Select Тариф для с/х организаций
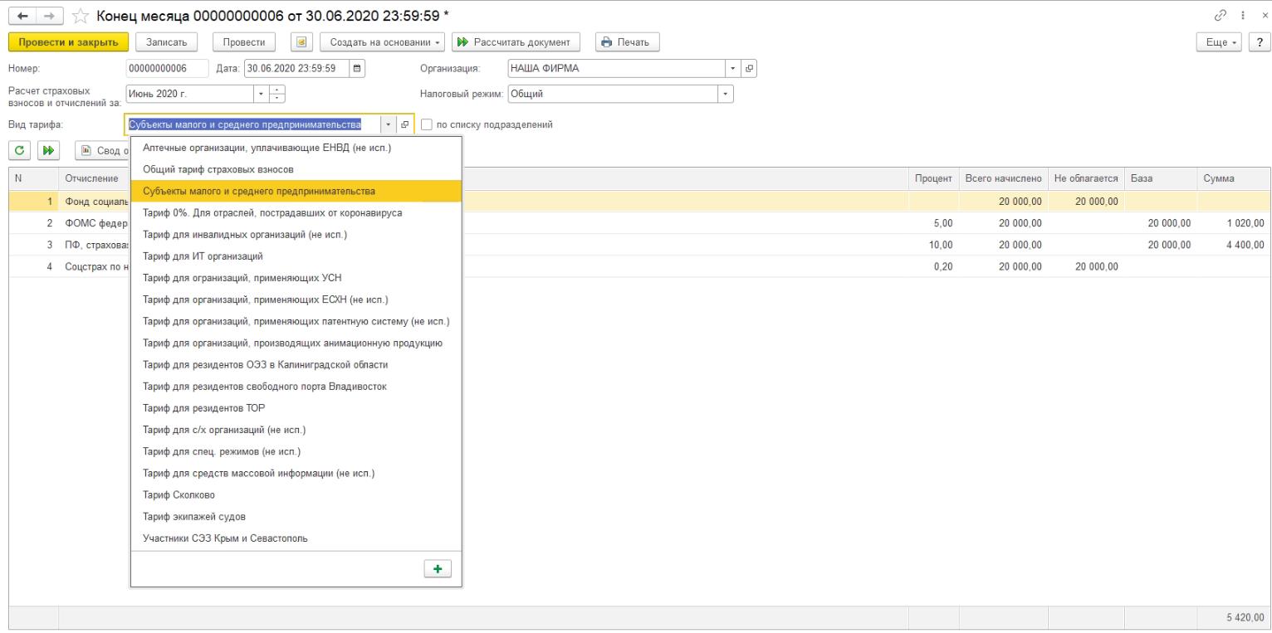The image size is (1272, 633). 296,430
